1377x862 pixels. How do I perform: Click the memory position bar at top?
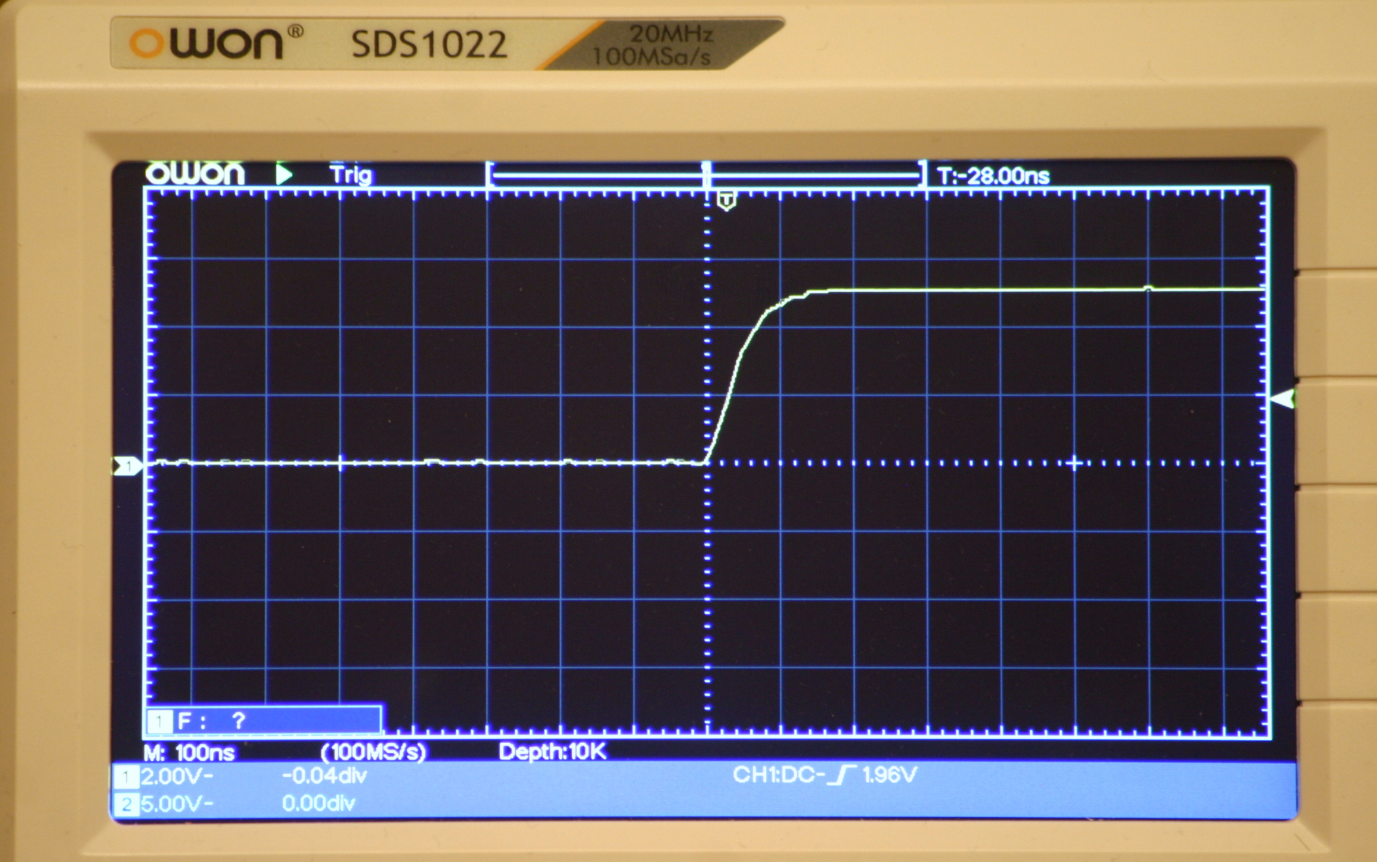click(x=706, y=175)
